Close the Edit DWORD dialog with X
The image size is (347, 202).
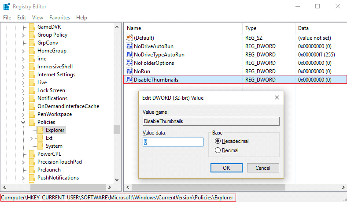pos(277,97)
